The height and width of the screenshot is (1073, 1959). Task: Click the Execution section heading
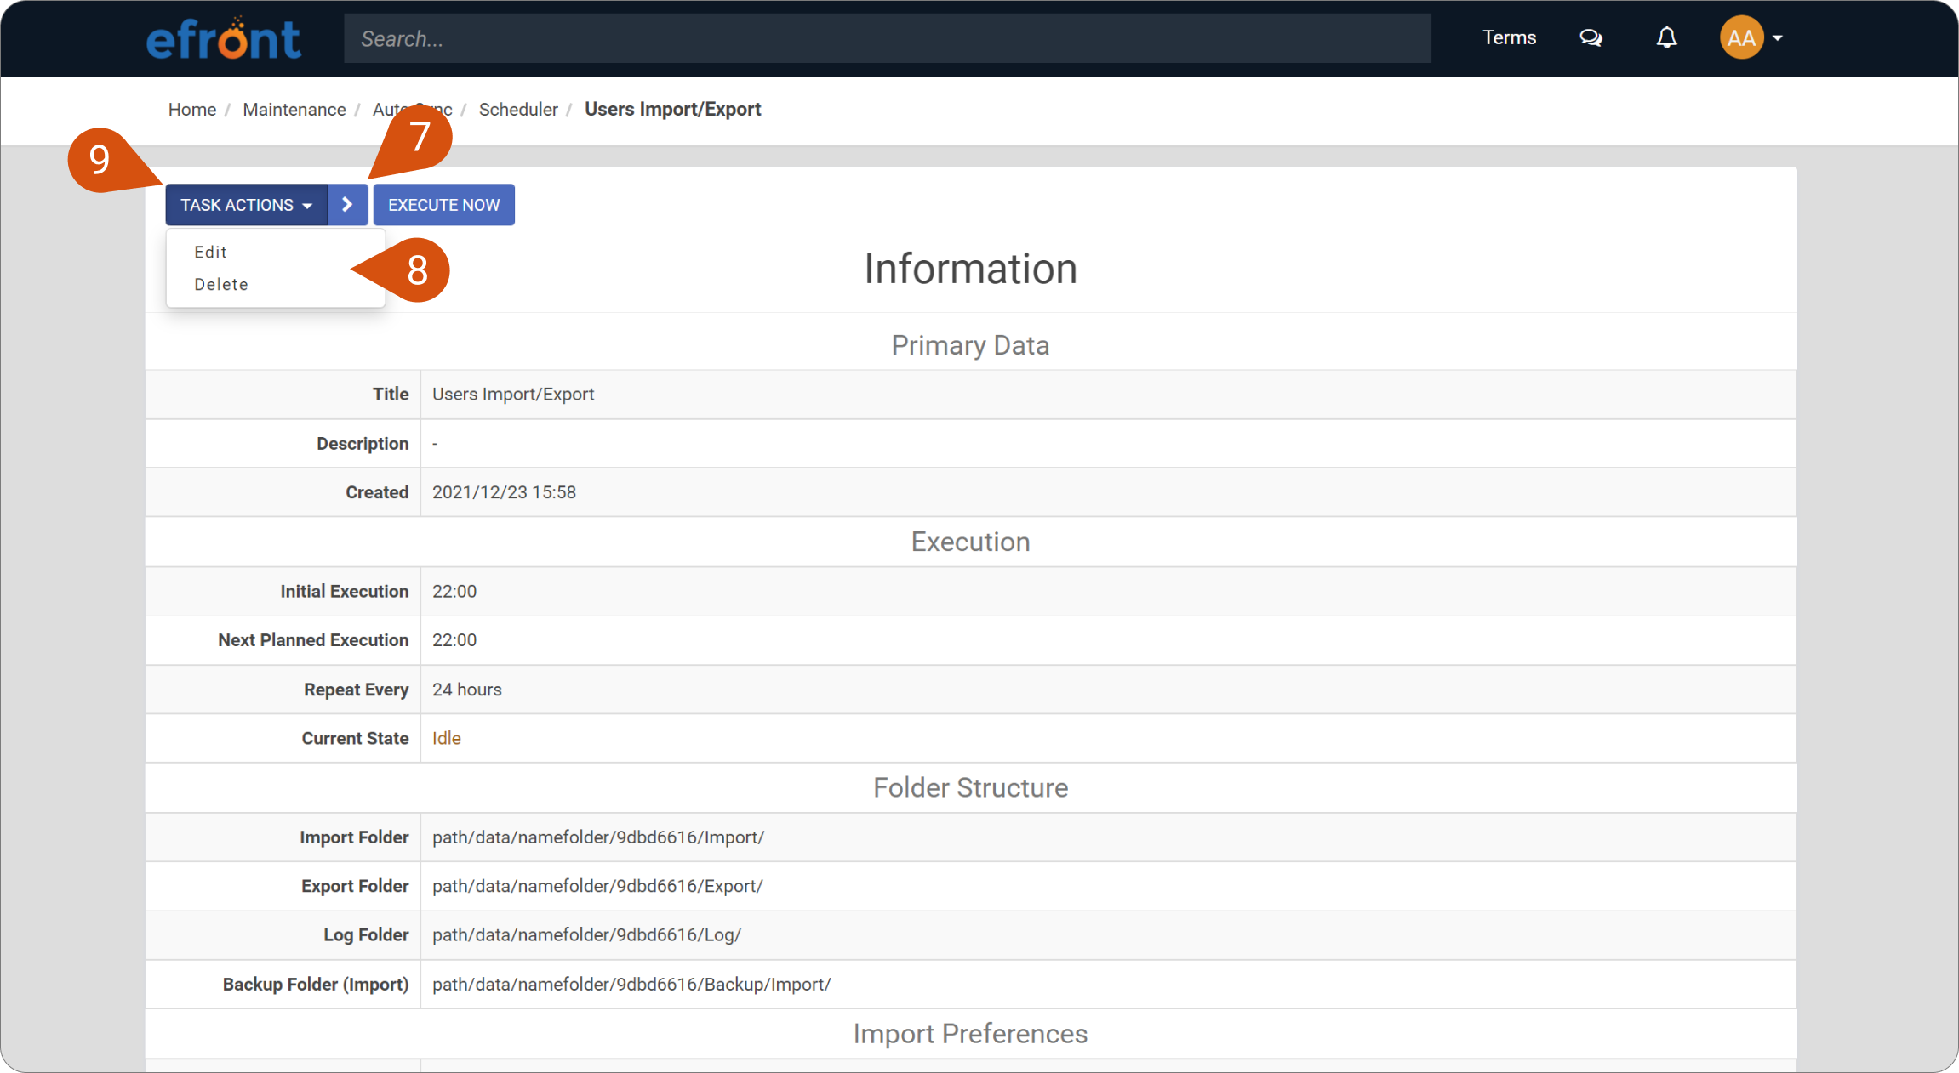[x=970, y=542]
